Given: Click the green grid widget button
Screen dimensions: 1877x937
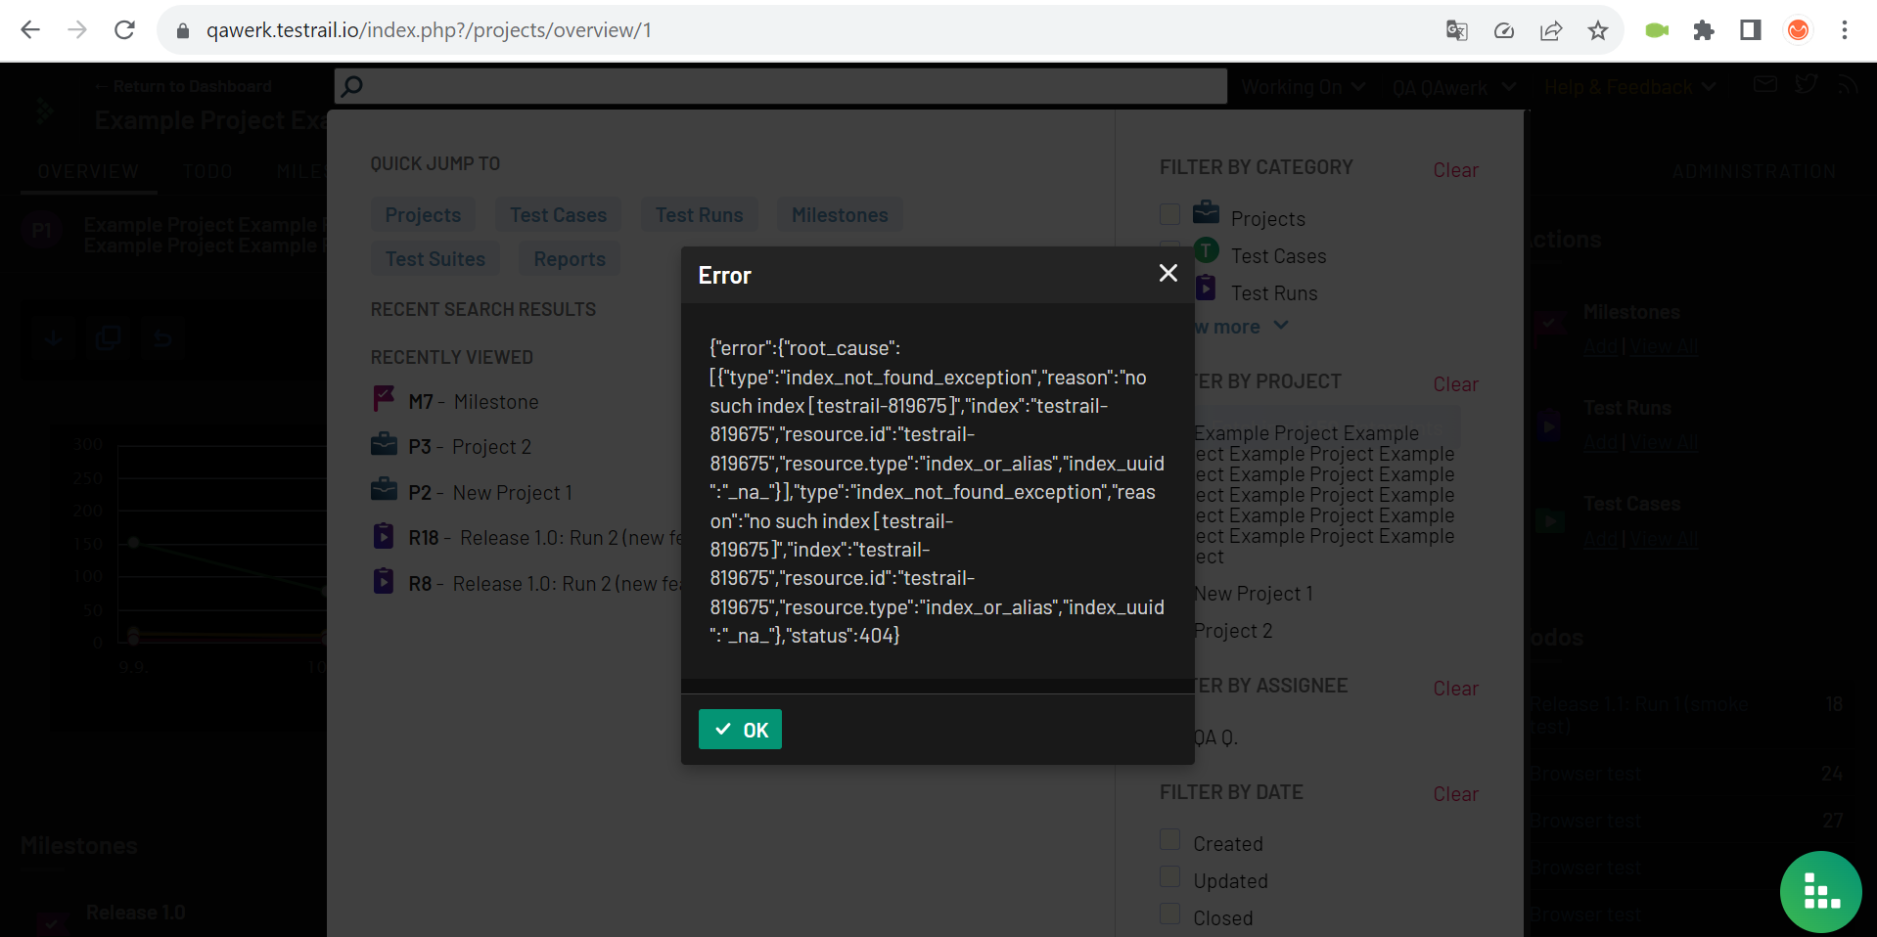Looking at the screenshot, I should coord(1821,892).
